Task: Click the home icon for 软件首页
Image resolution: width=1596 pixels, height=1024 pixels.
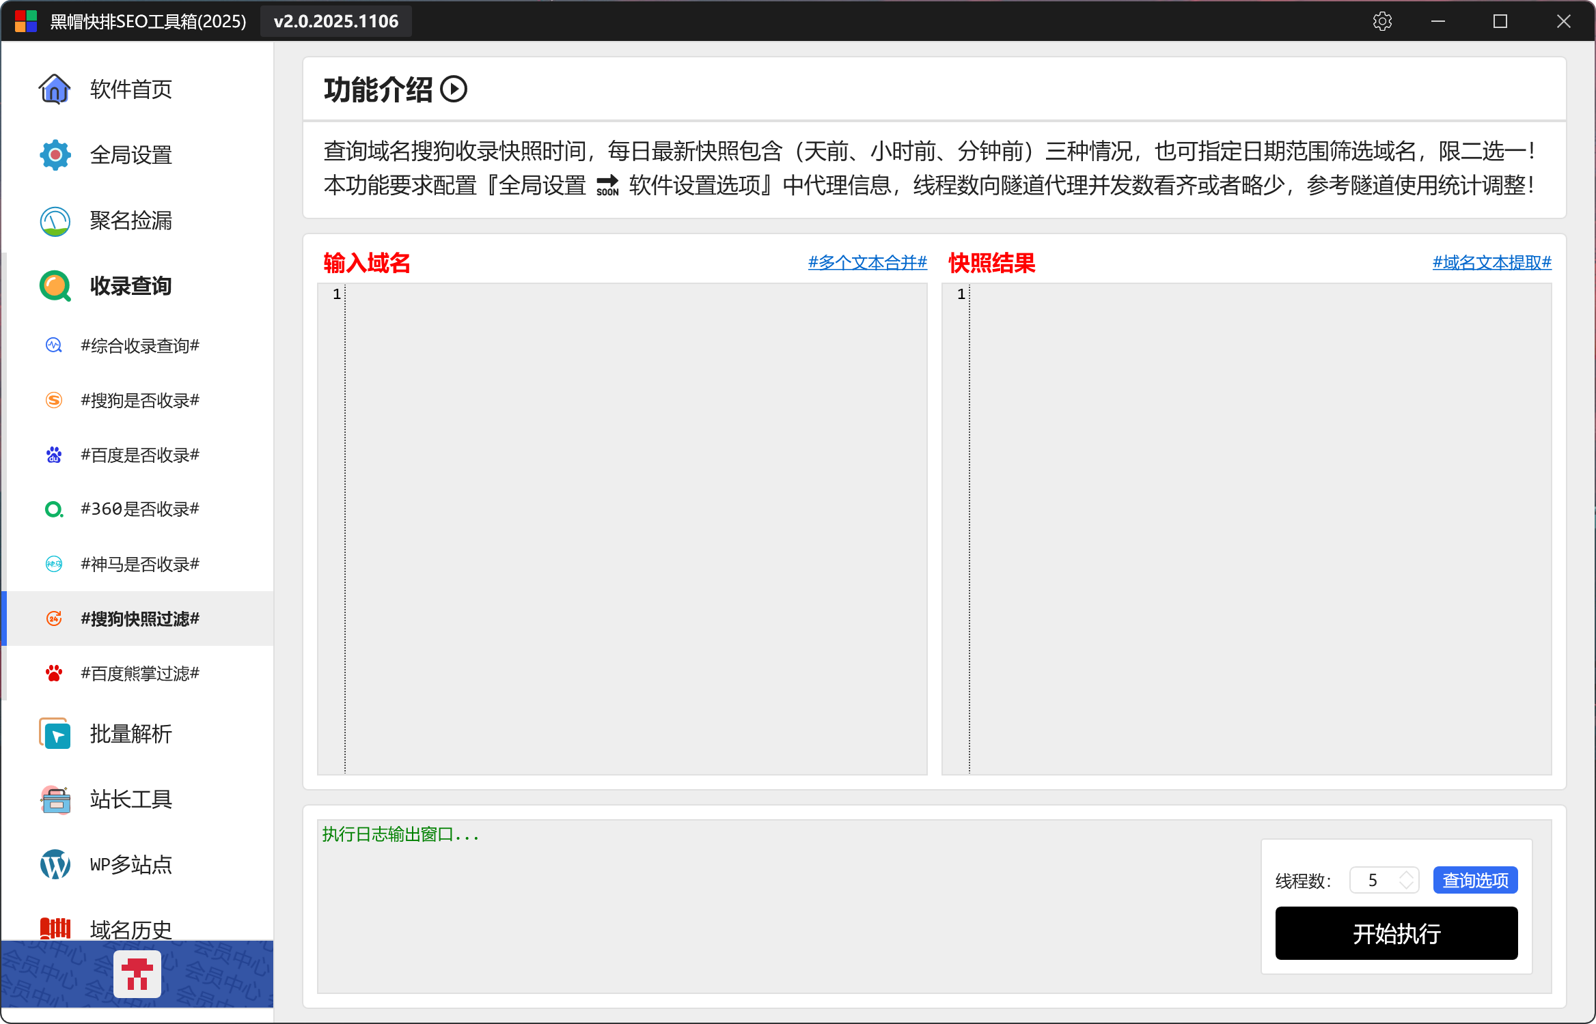Action: 55,89
